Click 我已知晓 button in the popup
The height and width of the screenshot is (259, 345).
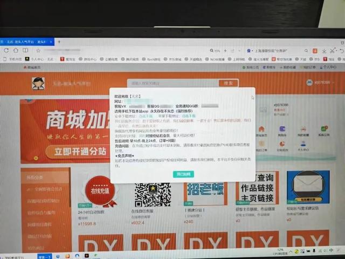coord(183,174)
